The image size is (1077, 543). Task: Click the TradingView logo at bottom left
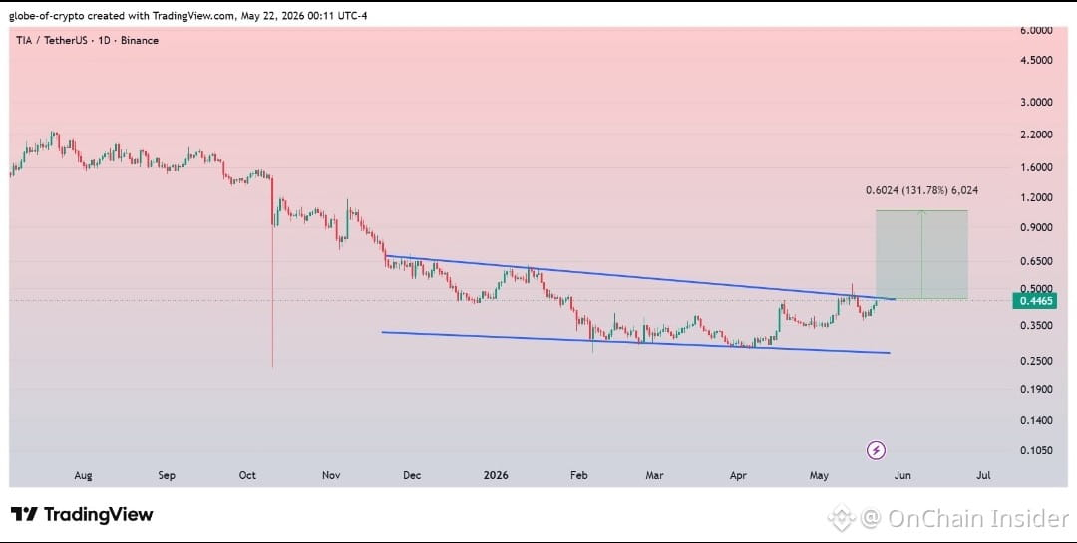pos(82,514)
